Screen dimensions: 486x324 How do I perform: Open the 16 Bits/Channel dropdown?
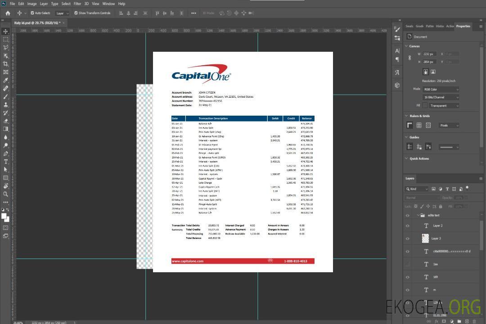click(x=441, y=97)
